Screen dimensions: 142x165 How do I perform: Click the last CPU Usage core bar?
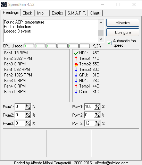[84, 46]
